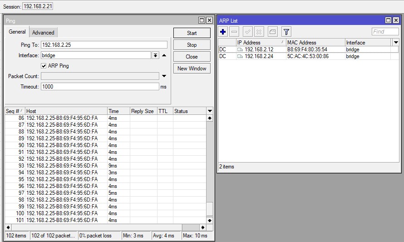
Task: Click the Session address field
Action: (38, 6)
